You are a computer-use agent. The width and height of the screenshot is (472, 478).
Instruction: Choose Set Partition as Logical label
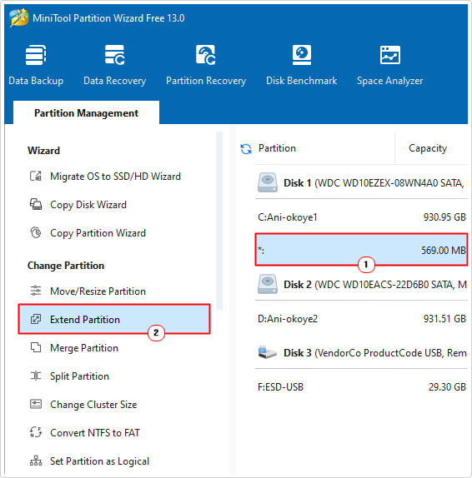coord(99,461)
